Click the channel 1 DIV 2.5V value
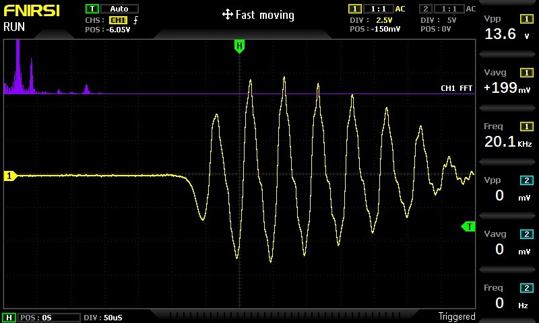The width and height of the screenshot is (539, 323). click(384, 20)
